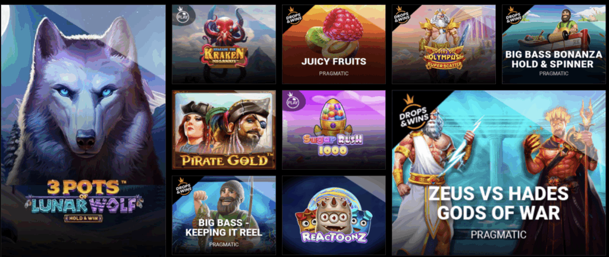
Task: Click Pragmatic label under Zeus vs Hades
Action: point(498,234)
